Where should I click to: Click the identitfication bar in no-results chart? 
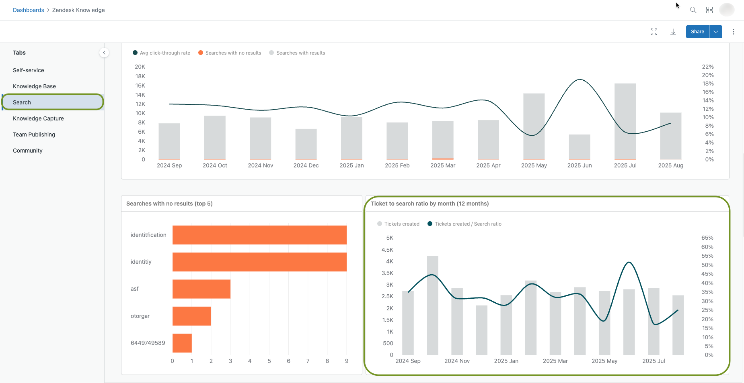pos(259,235)
